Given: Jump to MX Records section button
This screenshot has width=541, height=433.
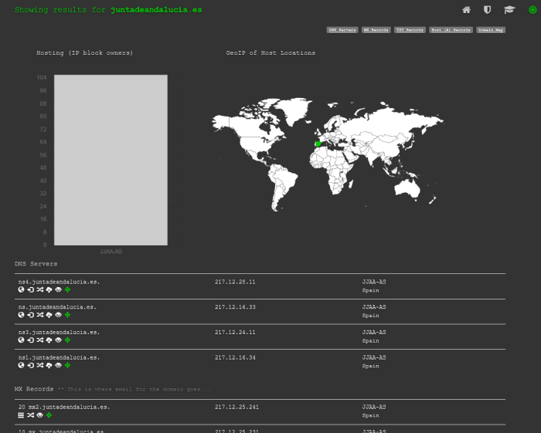Looking at the screenshot, I should coord(376,30).
